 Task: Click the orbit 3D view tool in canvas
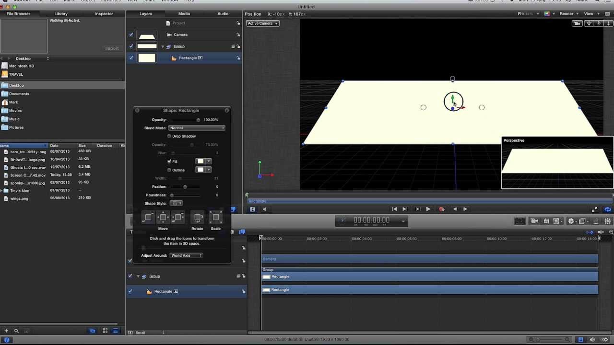pos(598,23)
